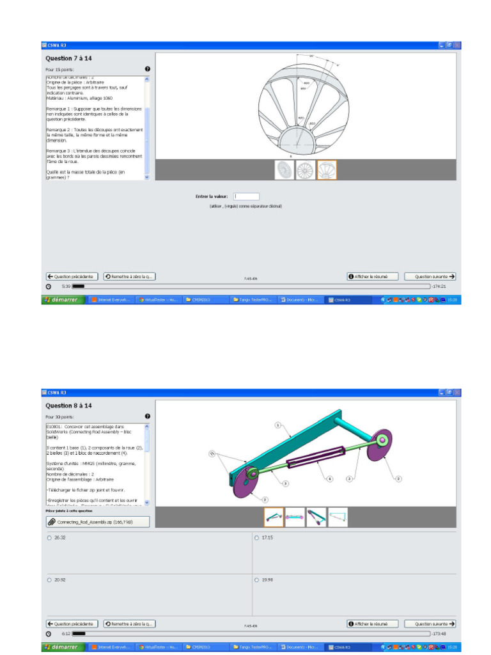Show the second connecting rod assembly thumbnail

[x=295, y=517]
